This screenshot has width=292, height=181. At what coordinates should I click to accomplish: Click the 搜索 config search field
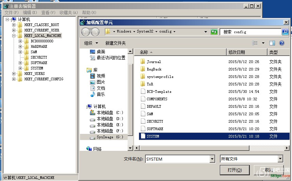coord(250,32)
